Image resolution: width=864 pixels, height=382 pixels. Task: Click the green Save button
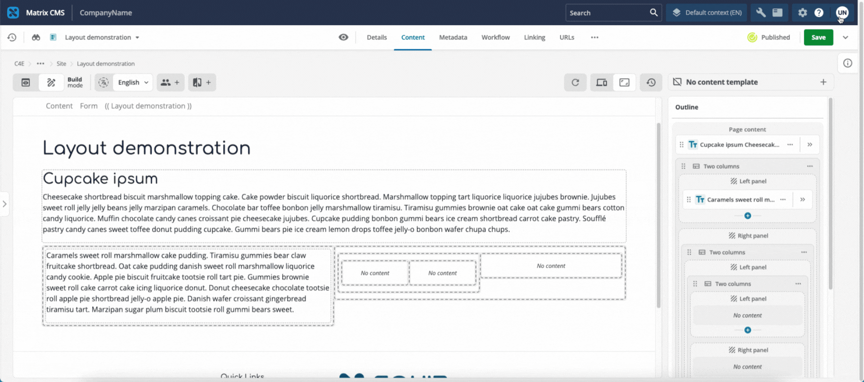819,37
